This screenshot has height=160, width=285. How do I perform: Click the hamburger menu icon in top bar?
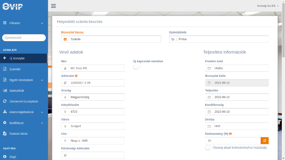[x=53, y=6]
